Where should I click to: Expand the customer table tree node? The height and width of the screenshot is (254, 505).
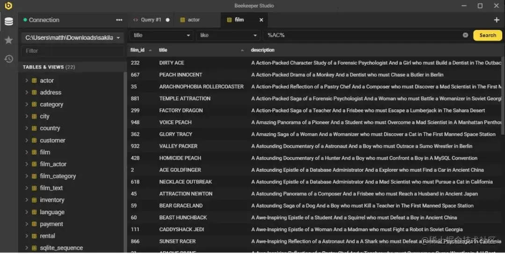coord(26,140)
